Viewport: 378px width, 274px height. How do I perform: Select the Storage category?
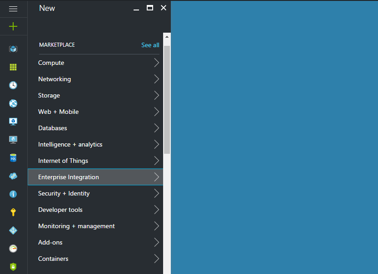(95, 96)
